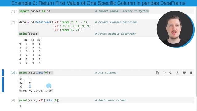Duplicate cell 3 using the copy icon
This screenshot has width=197, height=111.
157,73
